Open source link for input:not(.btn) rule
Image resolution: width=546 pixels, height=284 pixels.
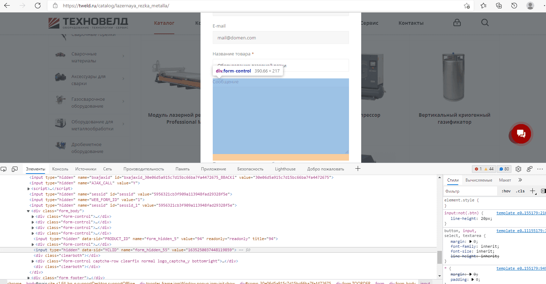[x=521, y=213]
